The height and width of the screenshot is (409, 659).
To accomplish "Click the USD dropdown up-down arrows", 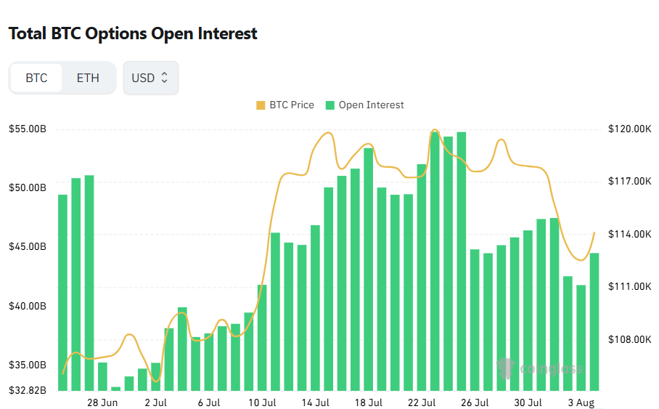I will click(164, 78).
